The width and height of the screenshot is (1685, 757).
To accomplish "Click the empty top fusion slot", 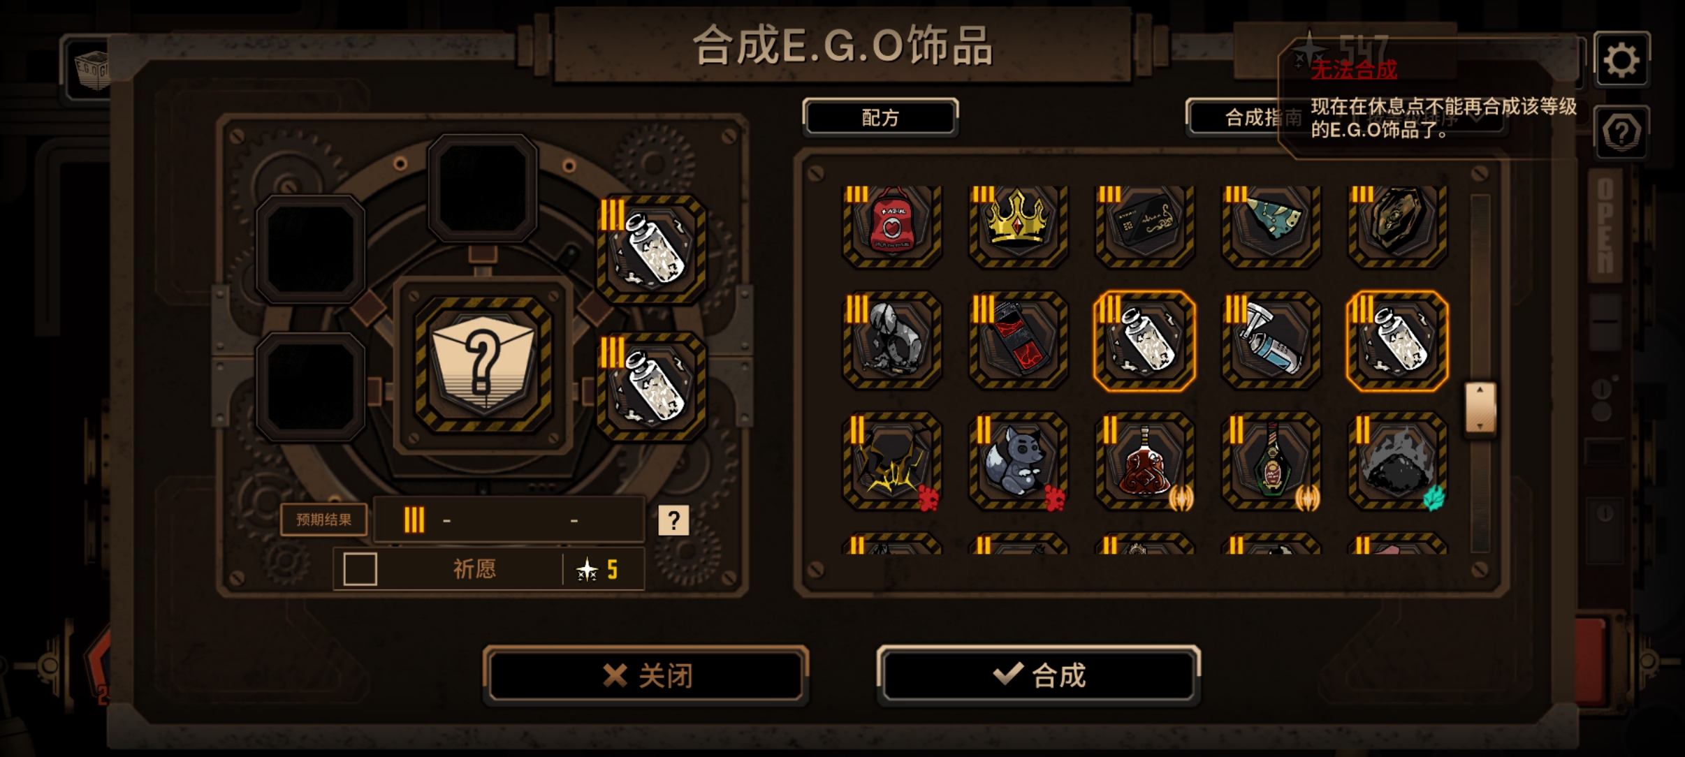I will click(482, 188).
